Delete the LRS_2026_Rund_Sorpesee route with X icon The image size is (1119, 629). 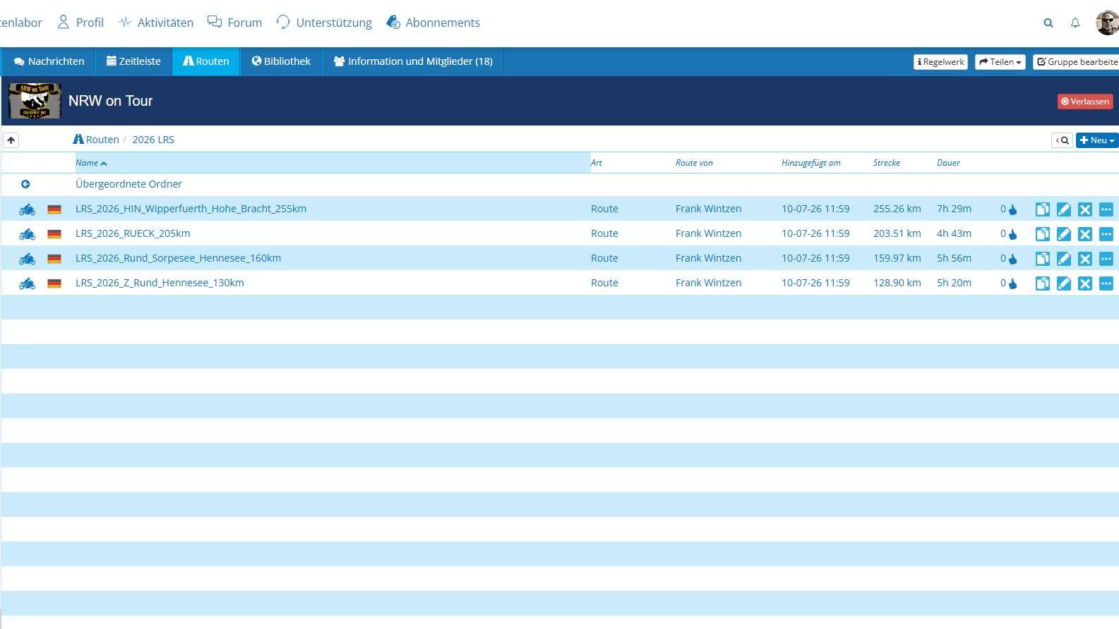(1085, 259)
